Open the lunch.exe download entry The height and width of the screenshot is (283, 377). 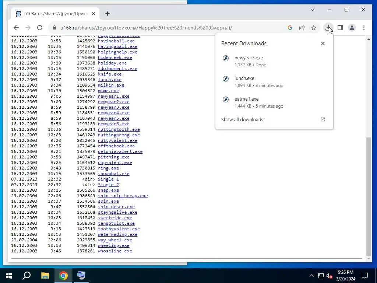click(x=274, y=82)
